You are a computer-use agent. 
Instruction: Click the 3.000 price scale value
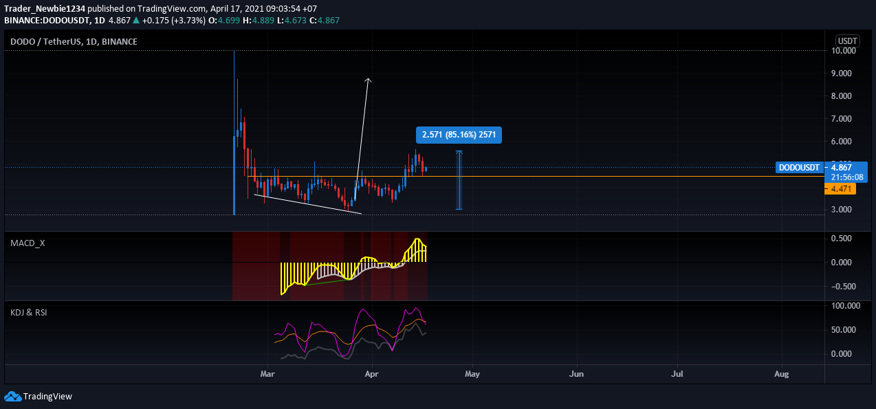click(x=843, y=210)
